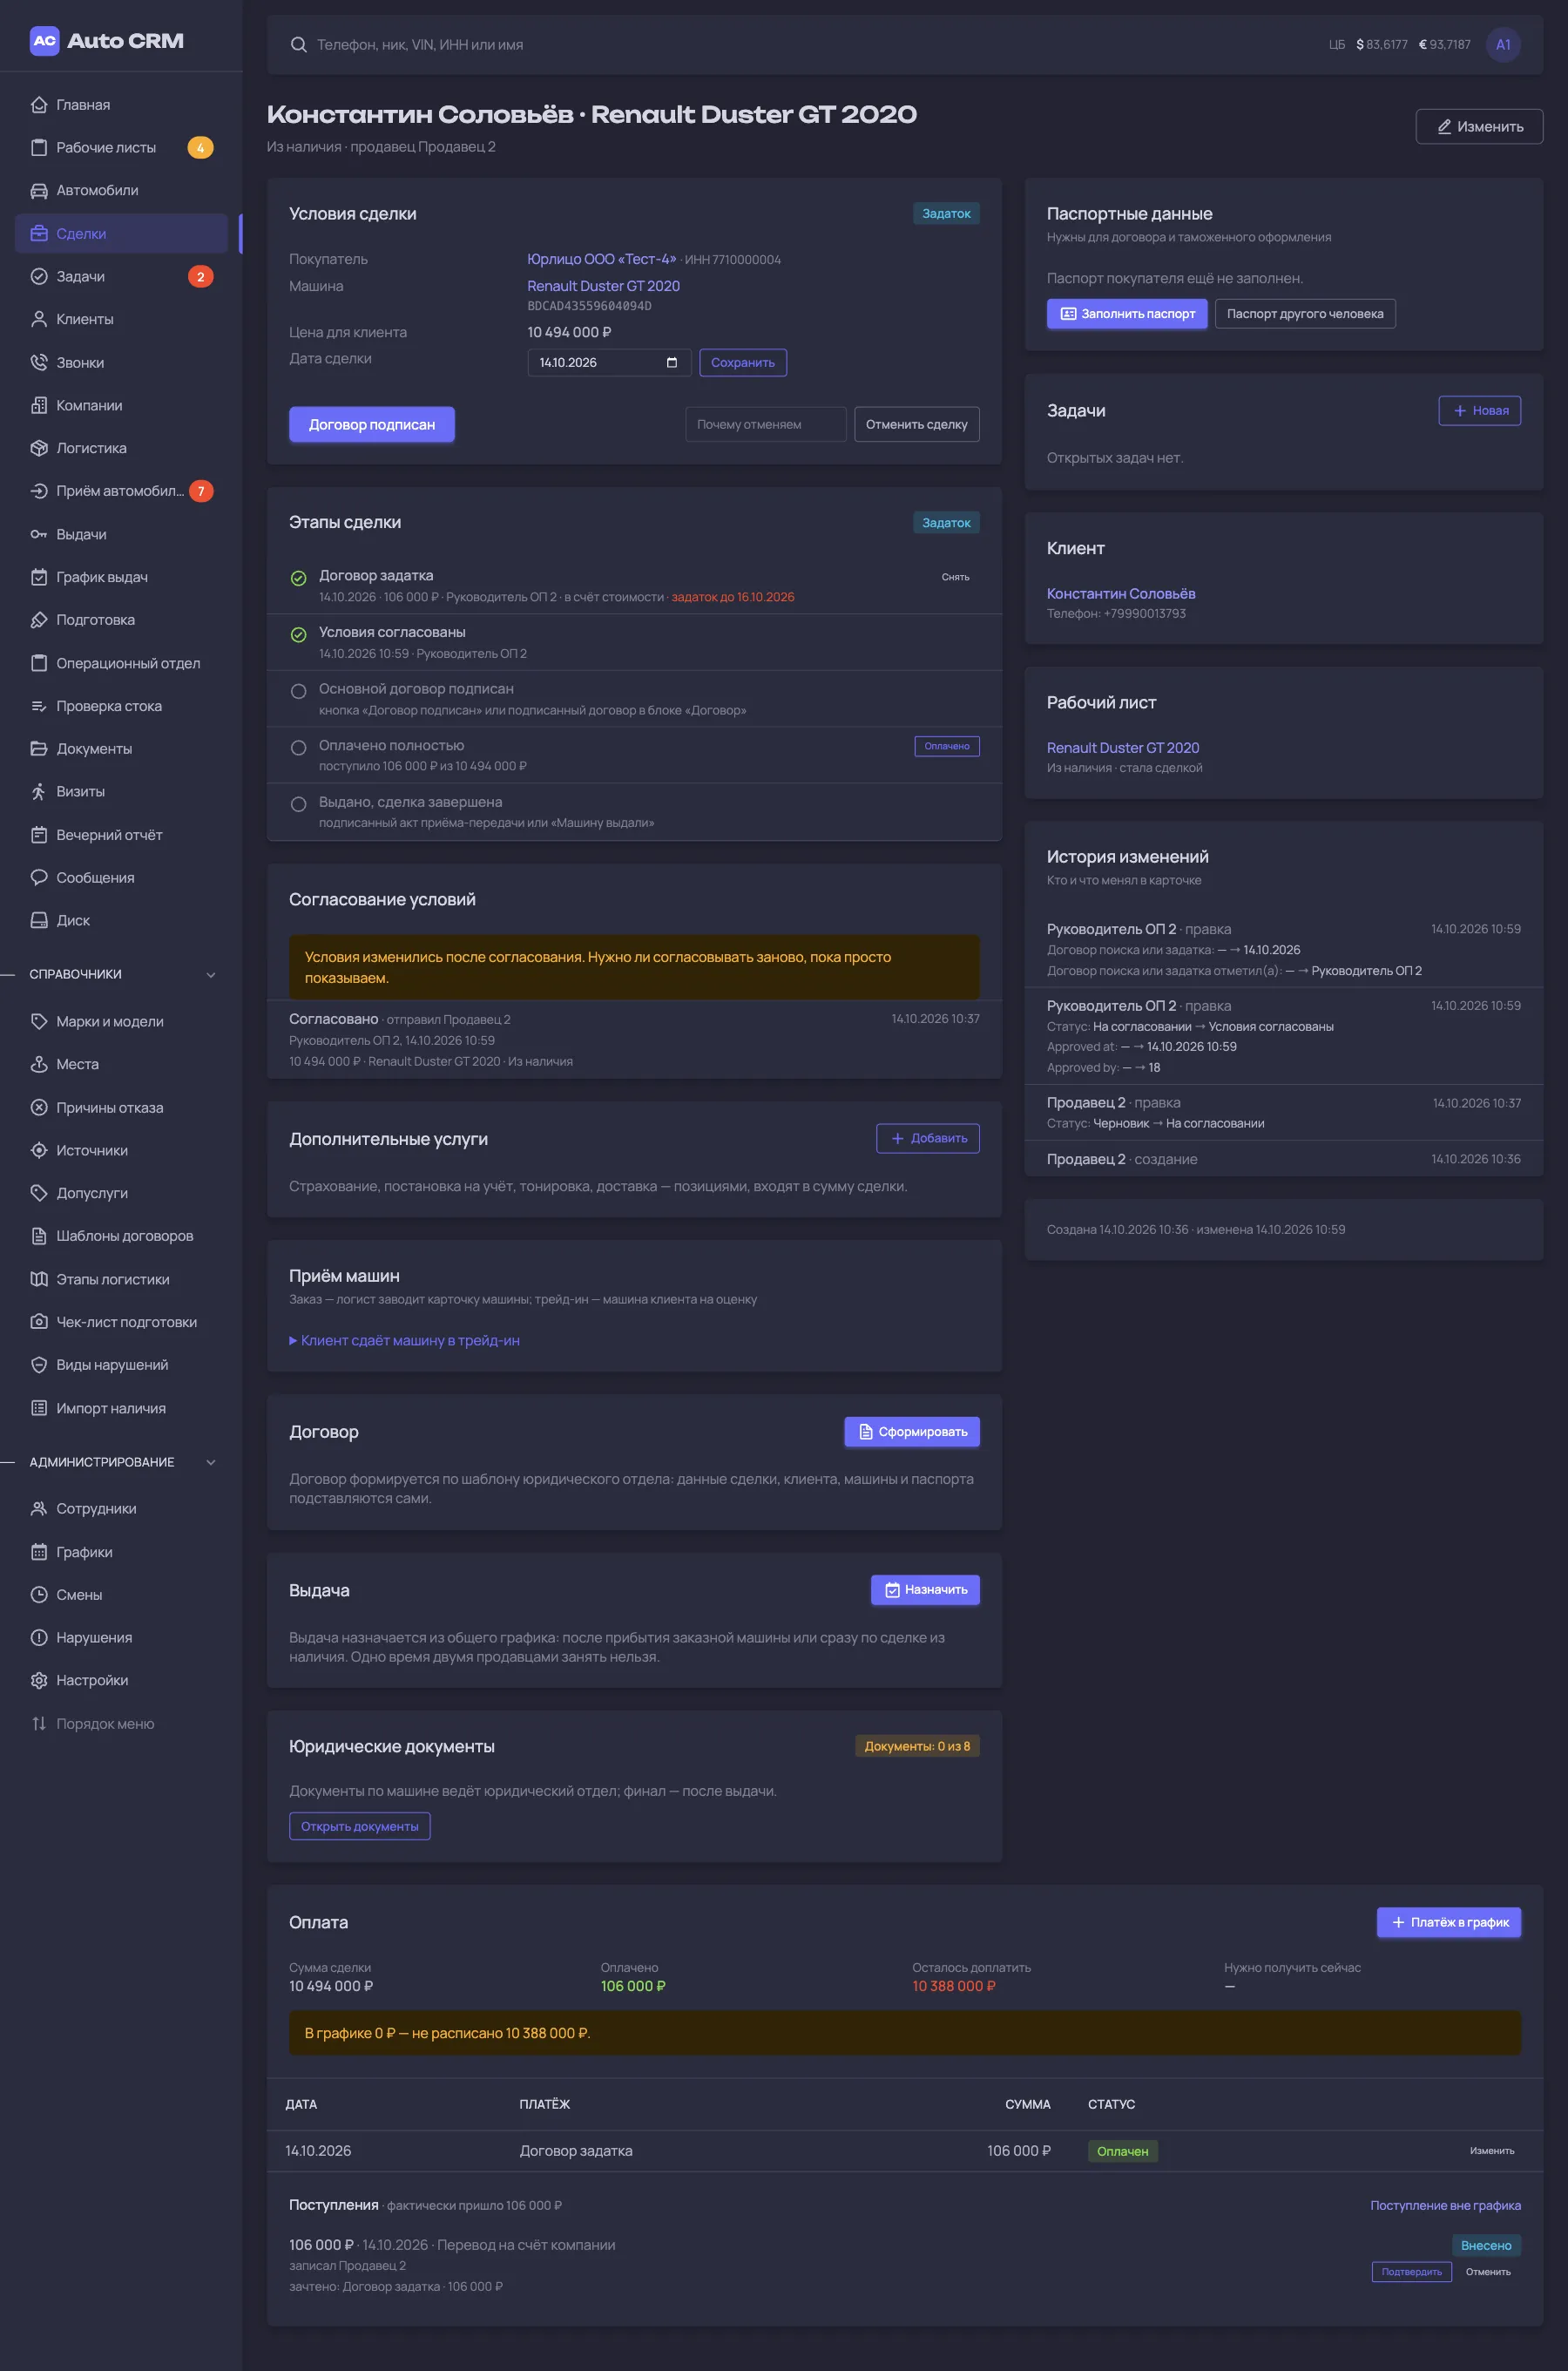Image resolution: width=1568 pixels, height=2371 pixels.
Task: Click the search magnifier icon in top bar
Action: pos(298,45)
